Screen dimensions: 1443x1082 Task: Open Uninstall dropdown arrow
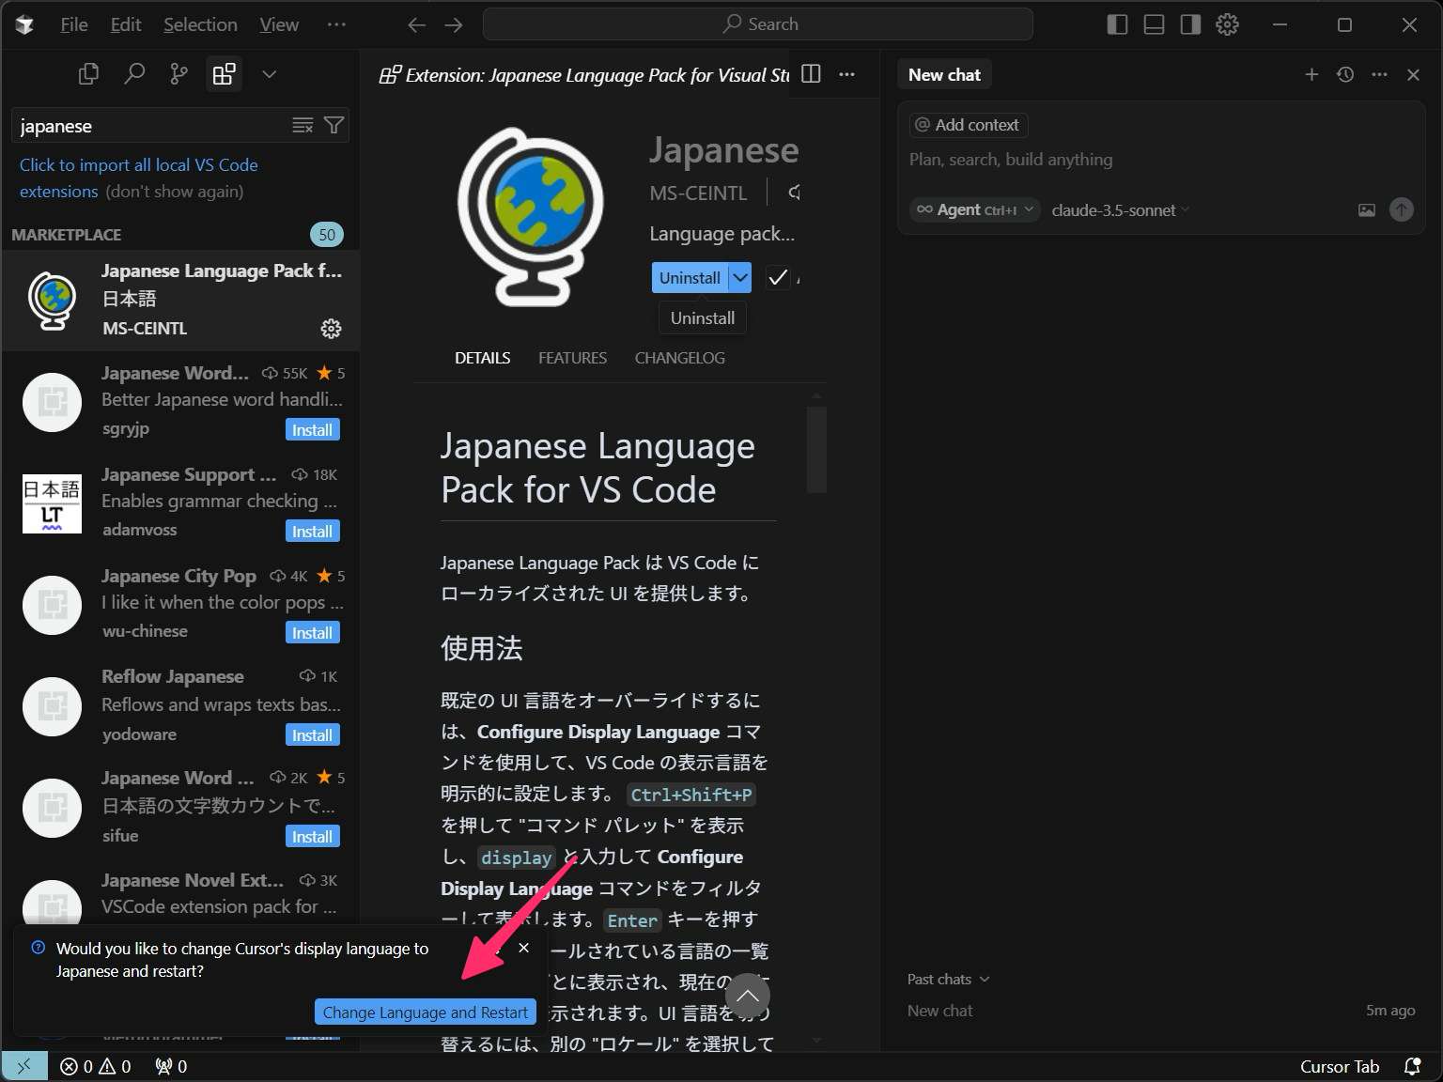pos(740,277)
